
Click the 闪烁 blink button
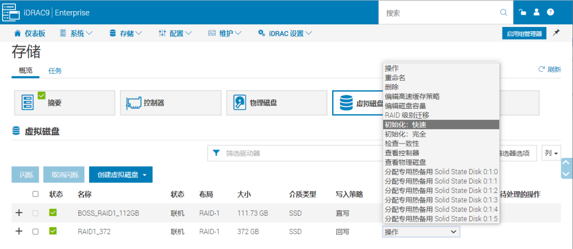pyautogui.click(x=27, y=175)
